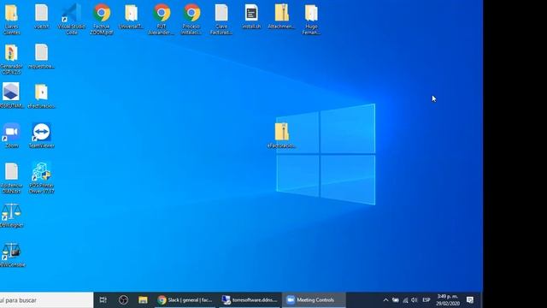Switch to the torresoftware remote desktop window
This screenshot has height=308, width=547.
250,300
